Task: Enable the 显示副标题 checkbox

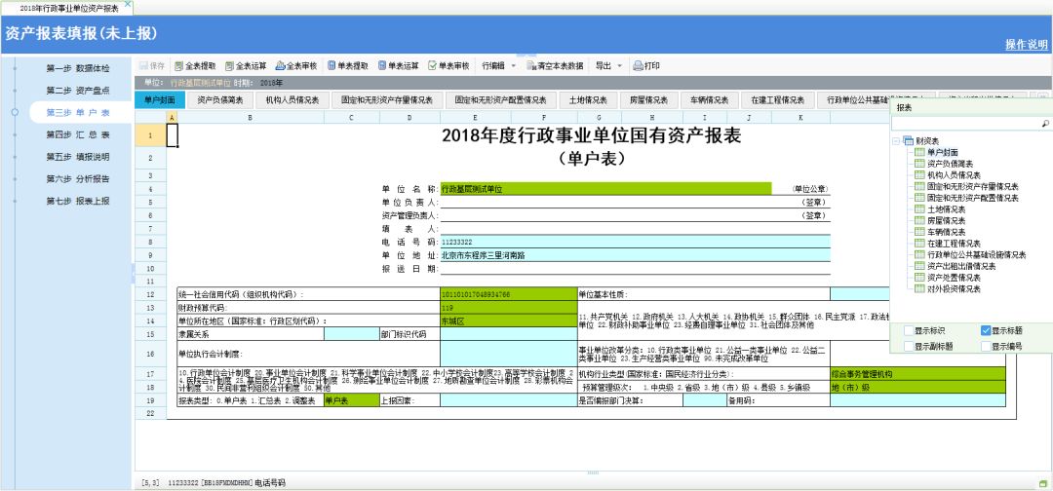Action: coord(909,346)
